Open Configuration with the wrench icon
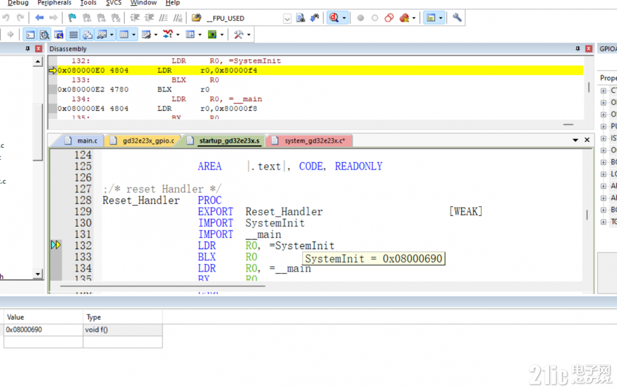 point(457,18)
